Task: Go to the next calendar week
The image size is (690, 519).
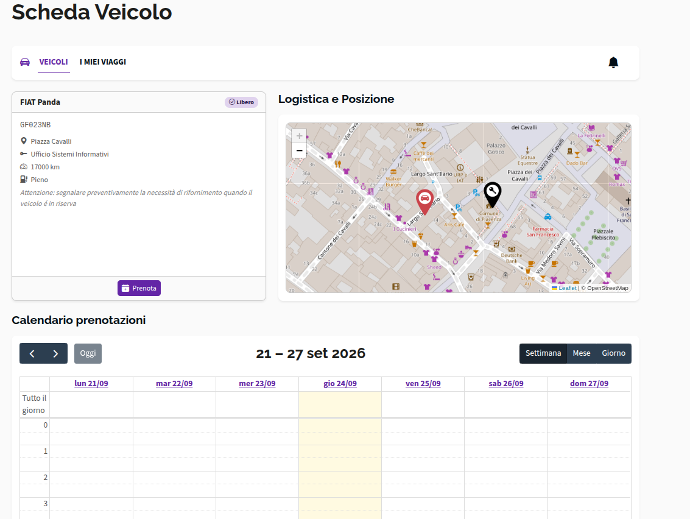Action: 55,353
